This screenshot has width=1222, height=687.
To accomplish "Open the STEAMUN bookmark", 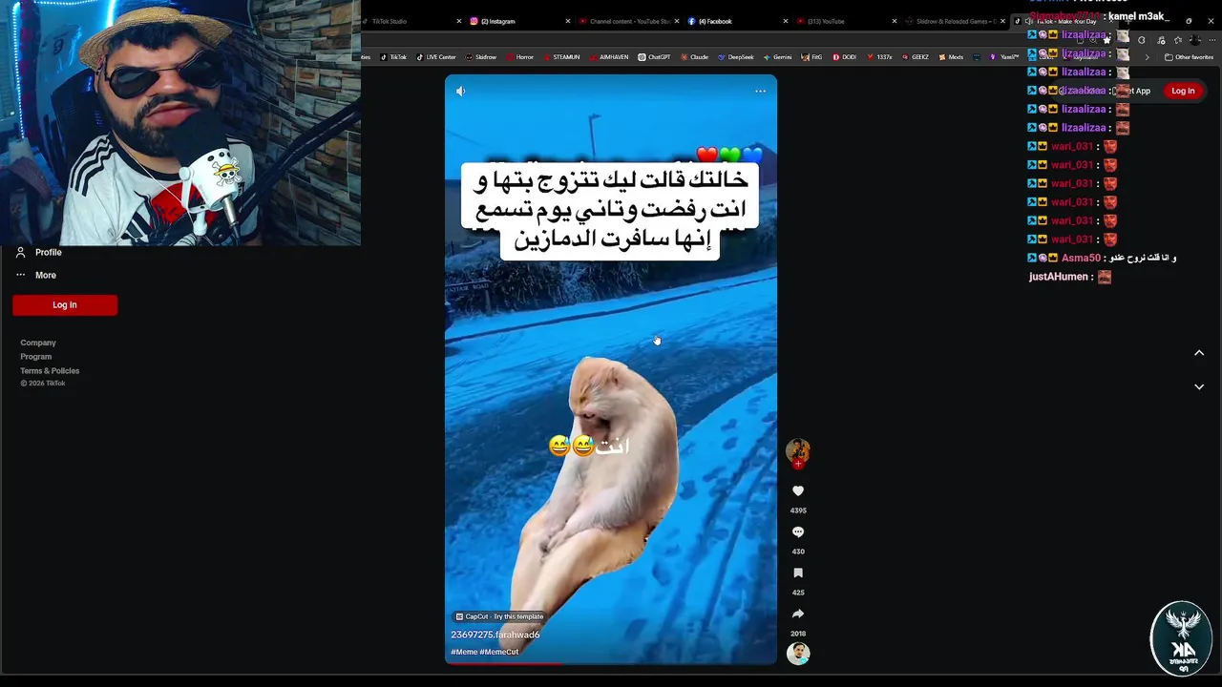I will [561, 57].
